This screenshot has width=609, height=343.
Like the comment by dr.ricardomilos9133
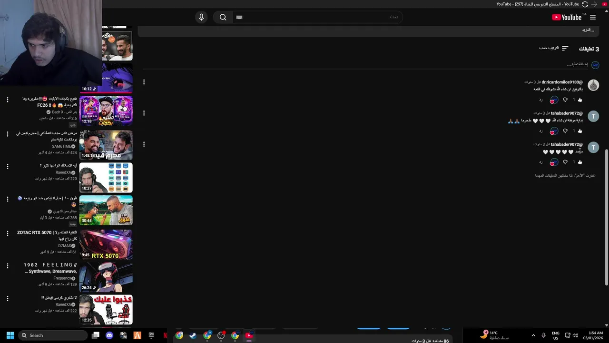point(580,100)
